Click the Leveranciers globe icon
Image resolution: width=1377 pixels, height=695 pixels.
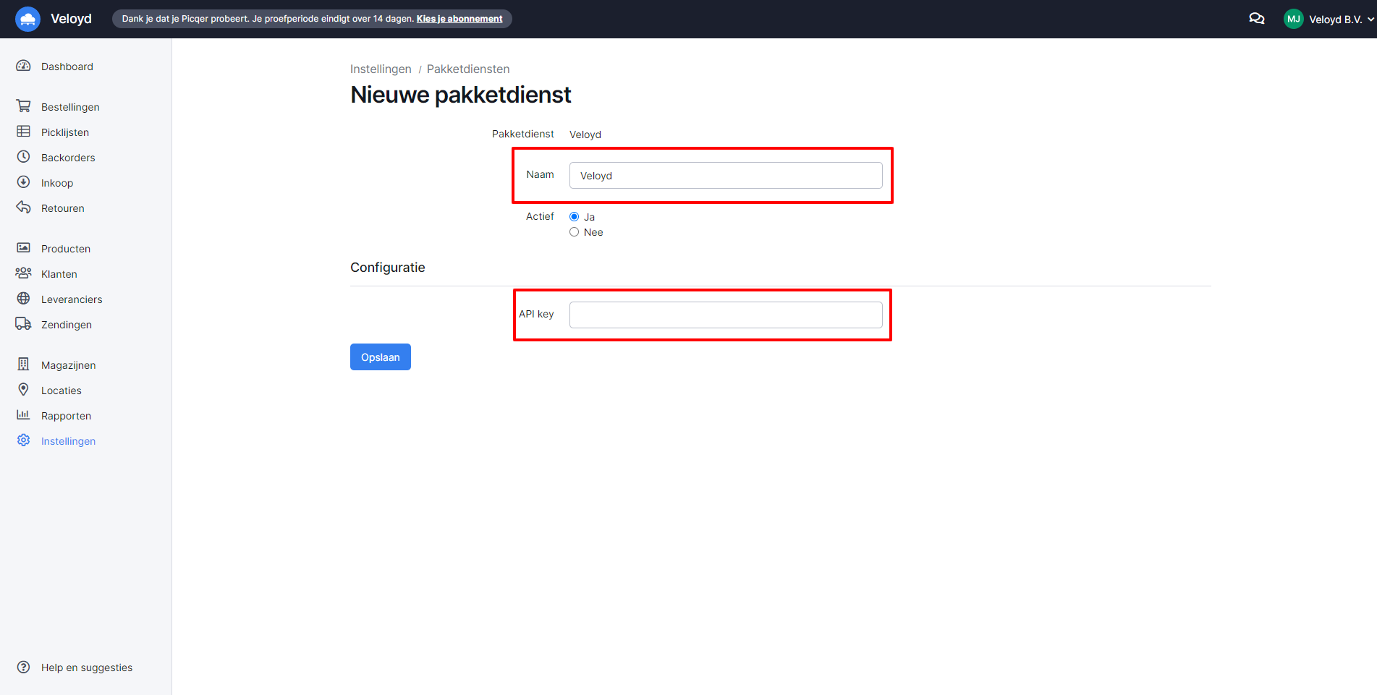[23, 299]
